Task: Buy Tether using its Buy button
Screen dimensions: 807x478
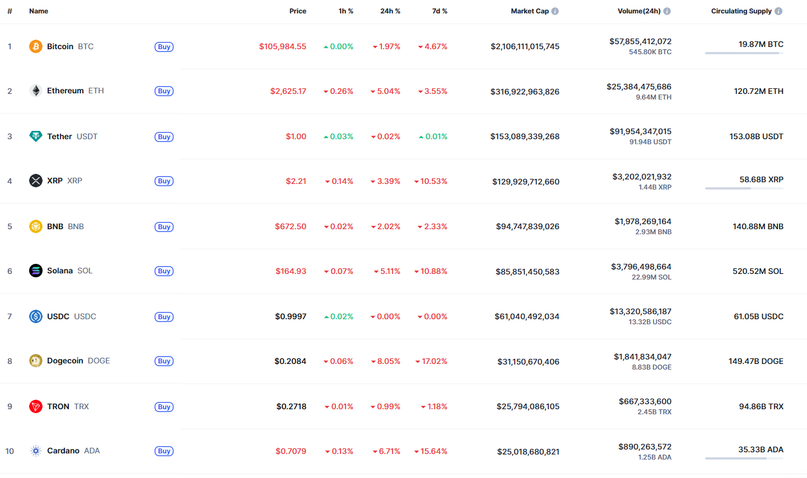Action: (164, 137)
